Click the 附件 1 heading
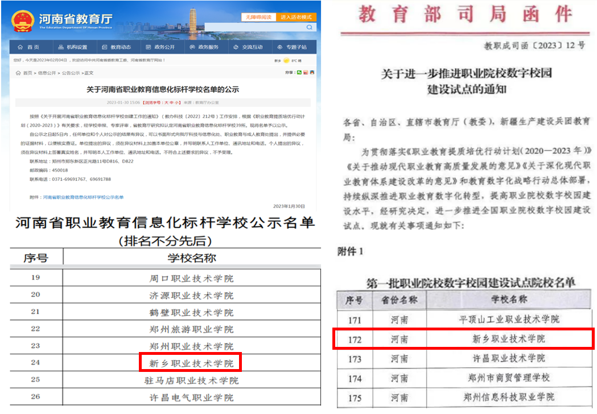The width and height of the screenshot is (597, 414). pos(350,251)
